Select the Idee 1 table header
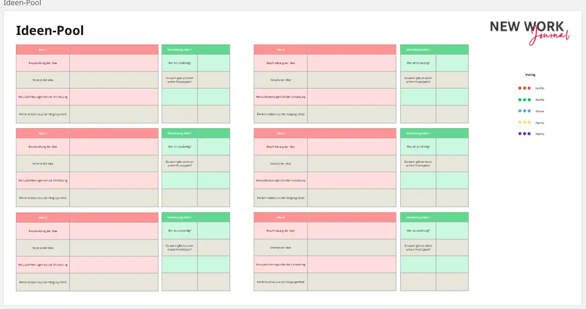Viewport: 586px width, 309px height. [43, 50]
